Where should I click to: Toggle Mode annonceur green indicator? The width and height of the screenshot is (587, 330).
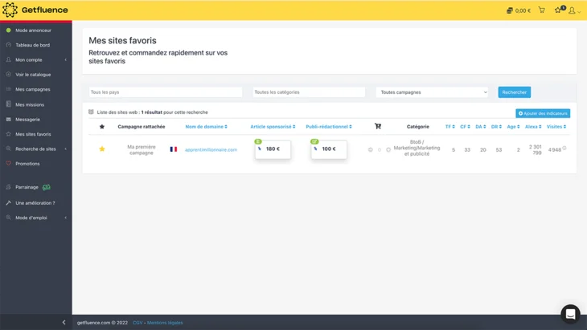[9, 31]
